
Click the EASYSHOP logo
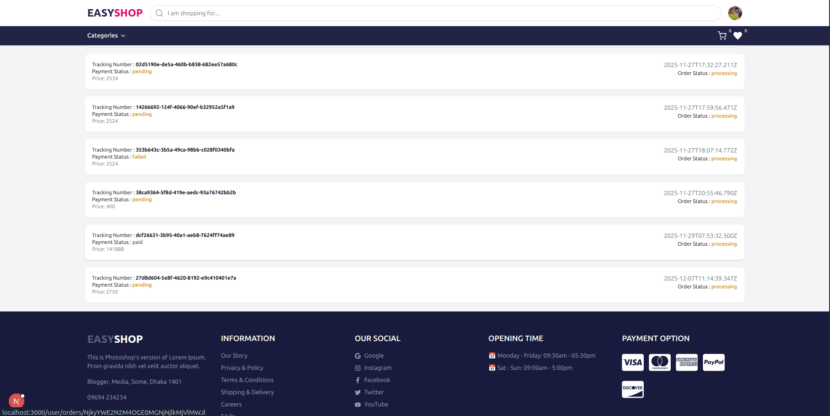(114, 13)
